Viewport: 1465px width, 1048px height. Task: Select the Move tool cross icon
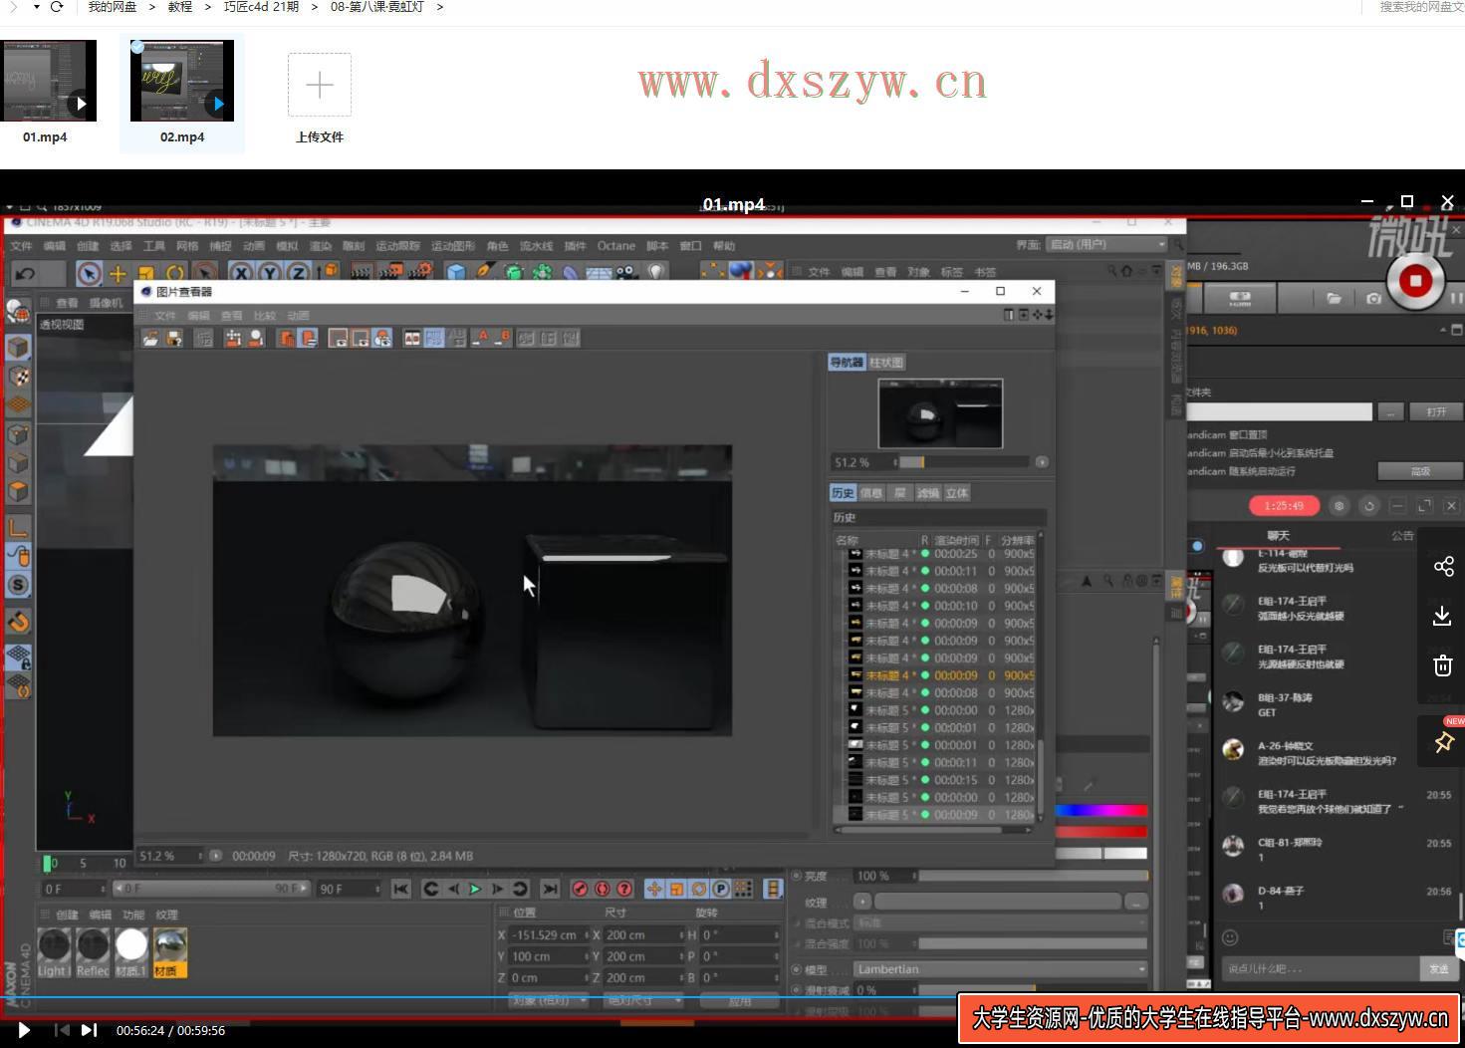coord(118,273)
